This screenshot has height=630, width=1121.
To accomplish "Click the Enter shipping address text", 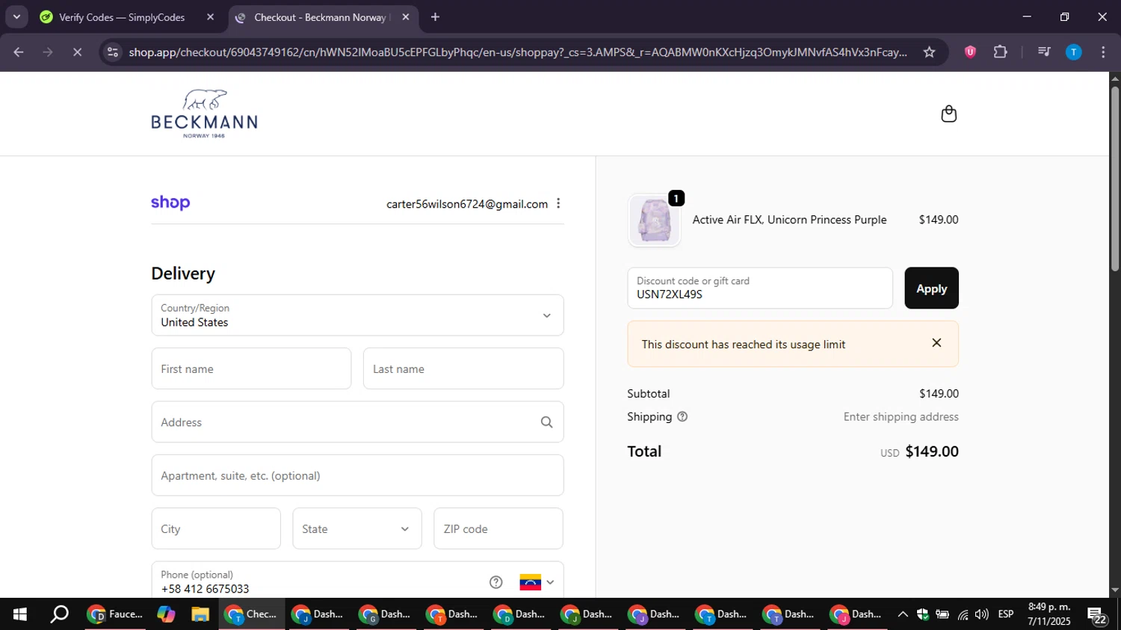I will coord(901,417).
